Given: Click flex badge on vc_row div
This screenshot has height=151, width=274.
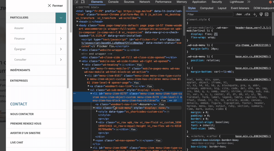Looking at the screenshot, I should pyautogui.click(x=133, y=129).
